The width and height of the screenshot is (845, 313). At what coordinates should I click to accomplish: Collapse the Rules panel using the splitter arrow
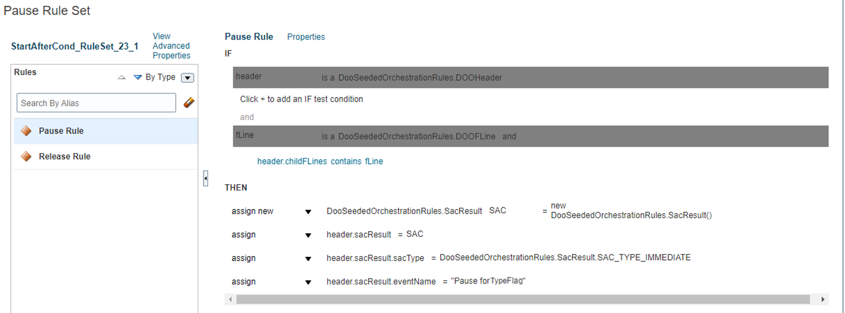click(206, 178)
